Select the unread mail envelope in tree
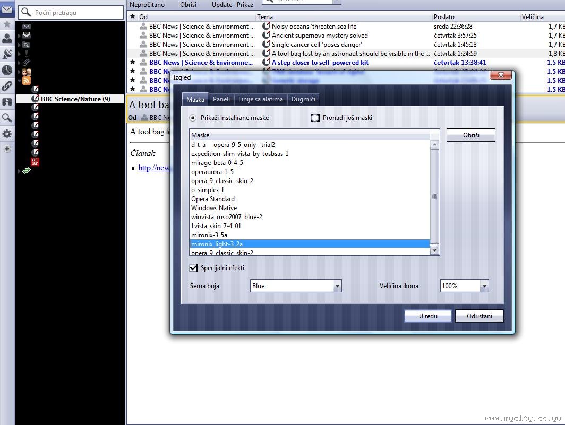Image resolution: width=565 pixels, height=425 pixels. pyautogui.click(x=27, y=27)
